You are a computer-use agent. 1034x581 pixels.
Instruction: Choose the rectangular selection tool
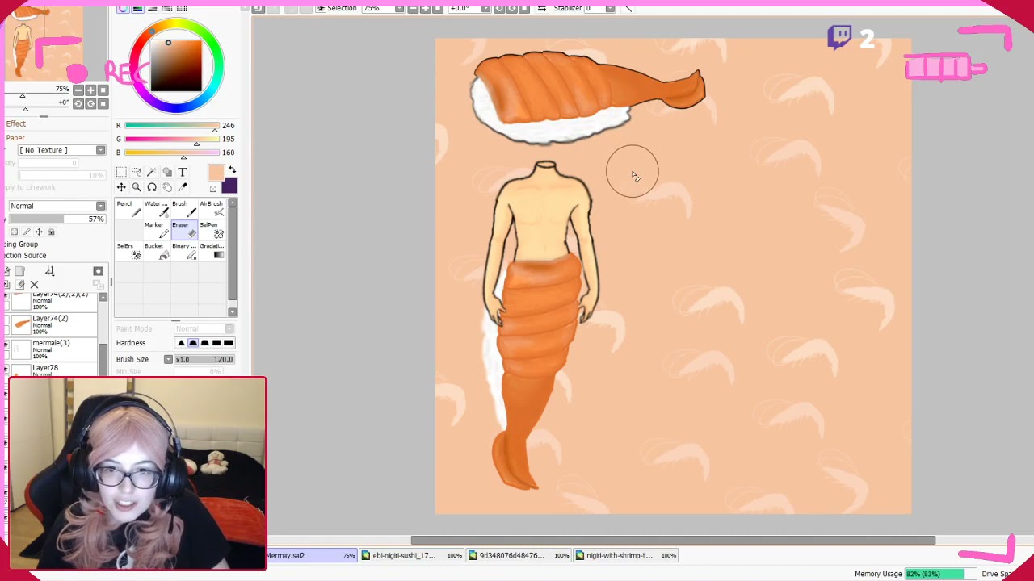tap(121, 172)
